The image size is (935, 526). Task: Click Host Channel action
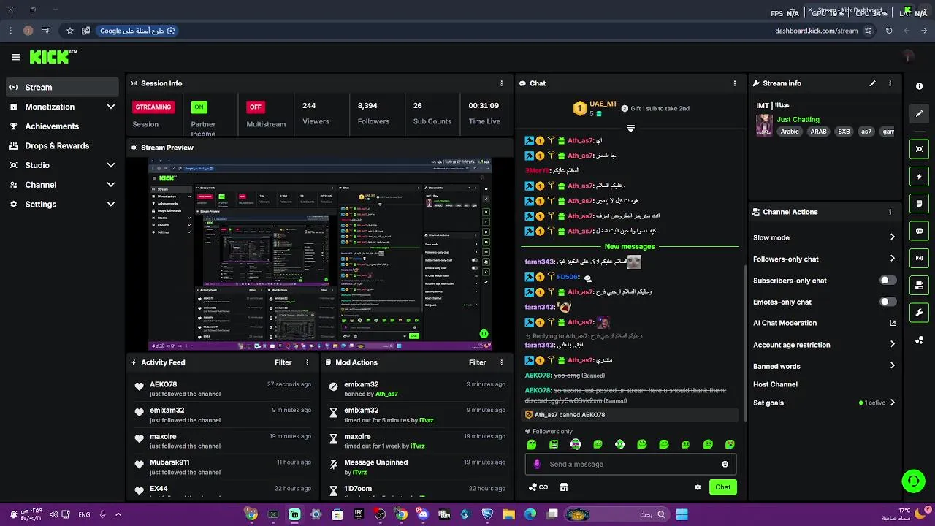775,384
